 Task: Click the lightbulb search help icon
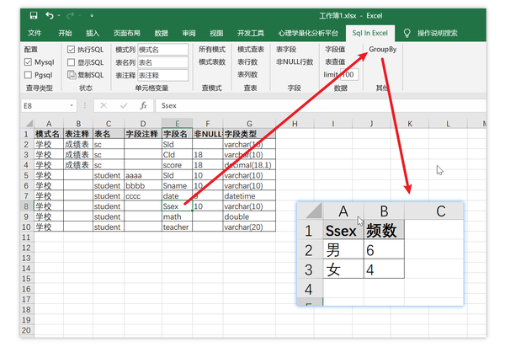pyautogui.click(x=407, y=33)
